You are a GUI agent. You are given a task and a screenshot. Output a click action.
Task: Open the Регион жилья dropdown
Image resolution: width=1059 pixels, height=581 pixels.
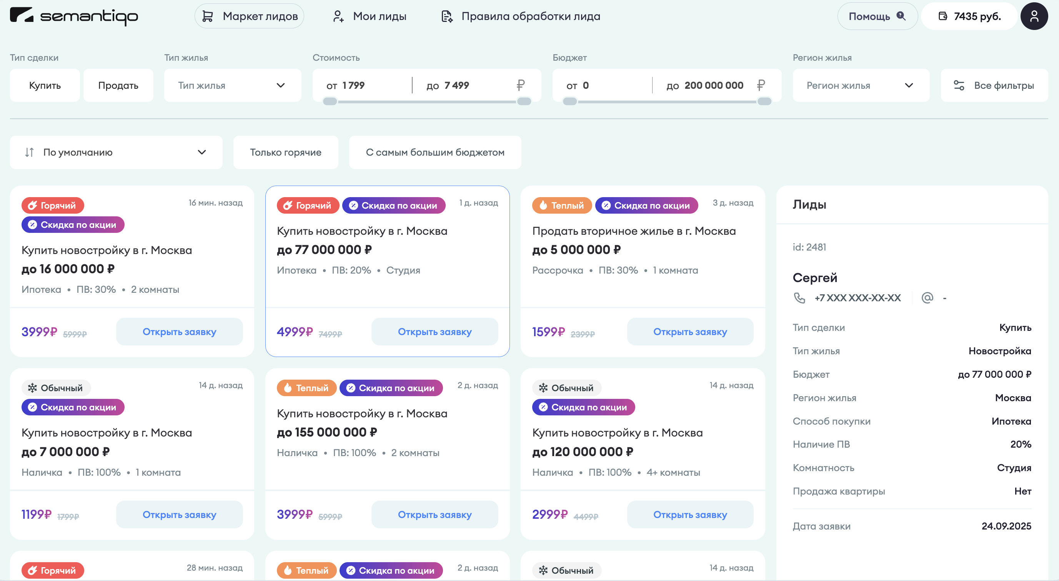click(861, 85)
